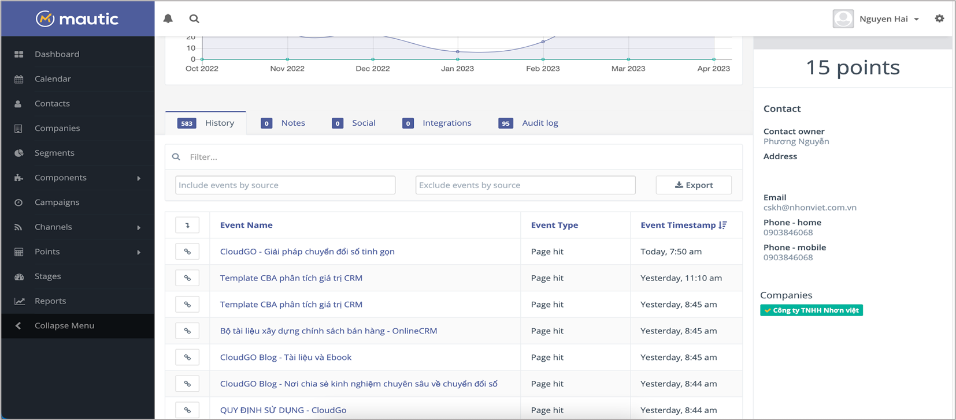
Task: Open Segments in the sidebar
Action: tap(54, 153)
